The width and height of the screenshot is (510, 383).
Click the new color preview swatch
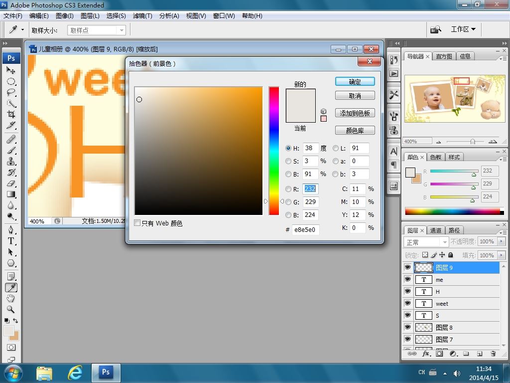(300, 97)
